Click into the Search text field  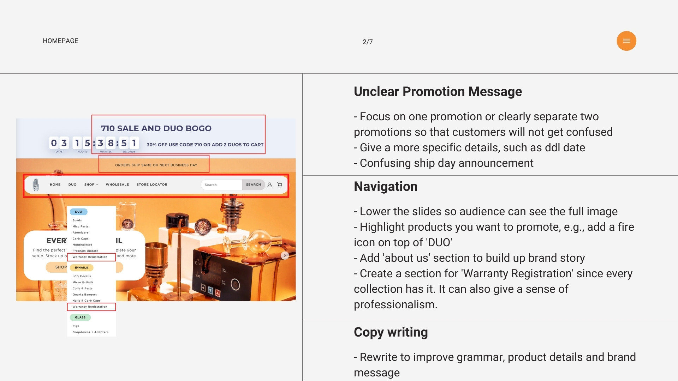221,185
